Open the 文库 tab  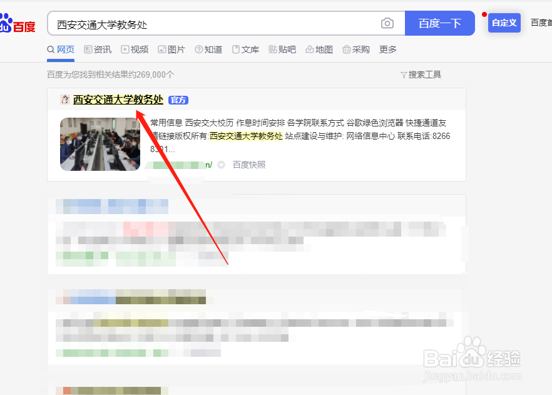coord(245,49)
